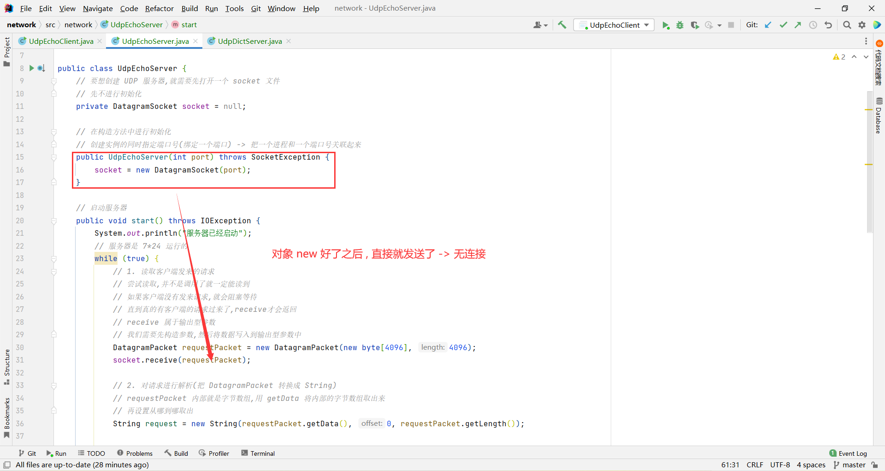The height and width of the screenshot is (471, 885).
Task: Collapse the constructor fold at line 15
Action: (x=54, y=157)
